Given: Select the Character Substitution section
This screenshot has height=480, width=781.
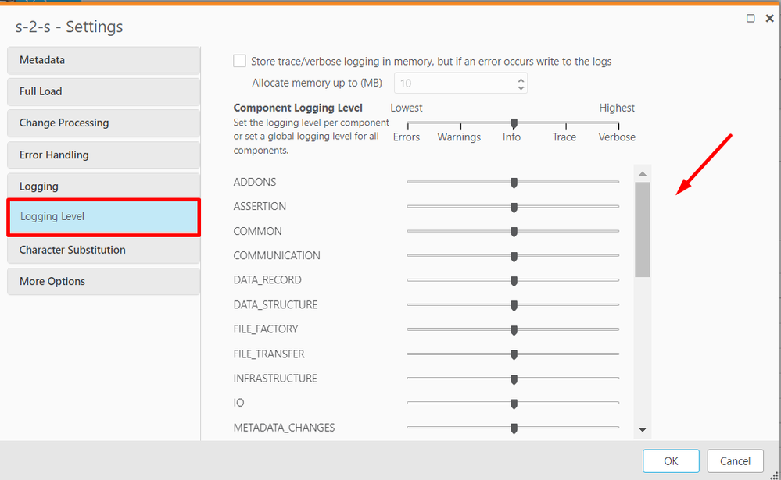Looking at the screenshot, I should click(103, 250).
